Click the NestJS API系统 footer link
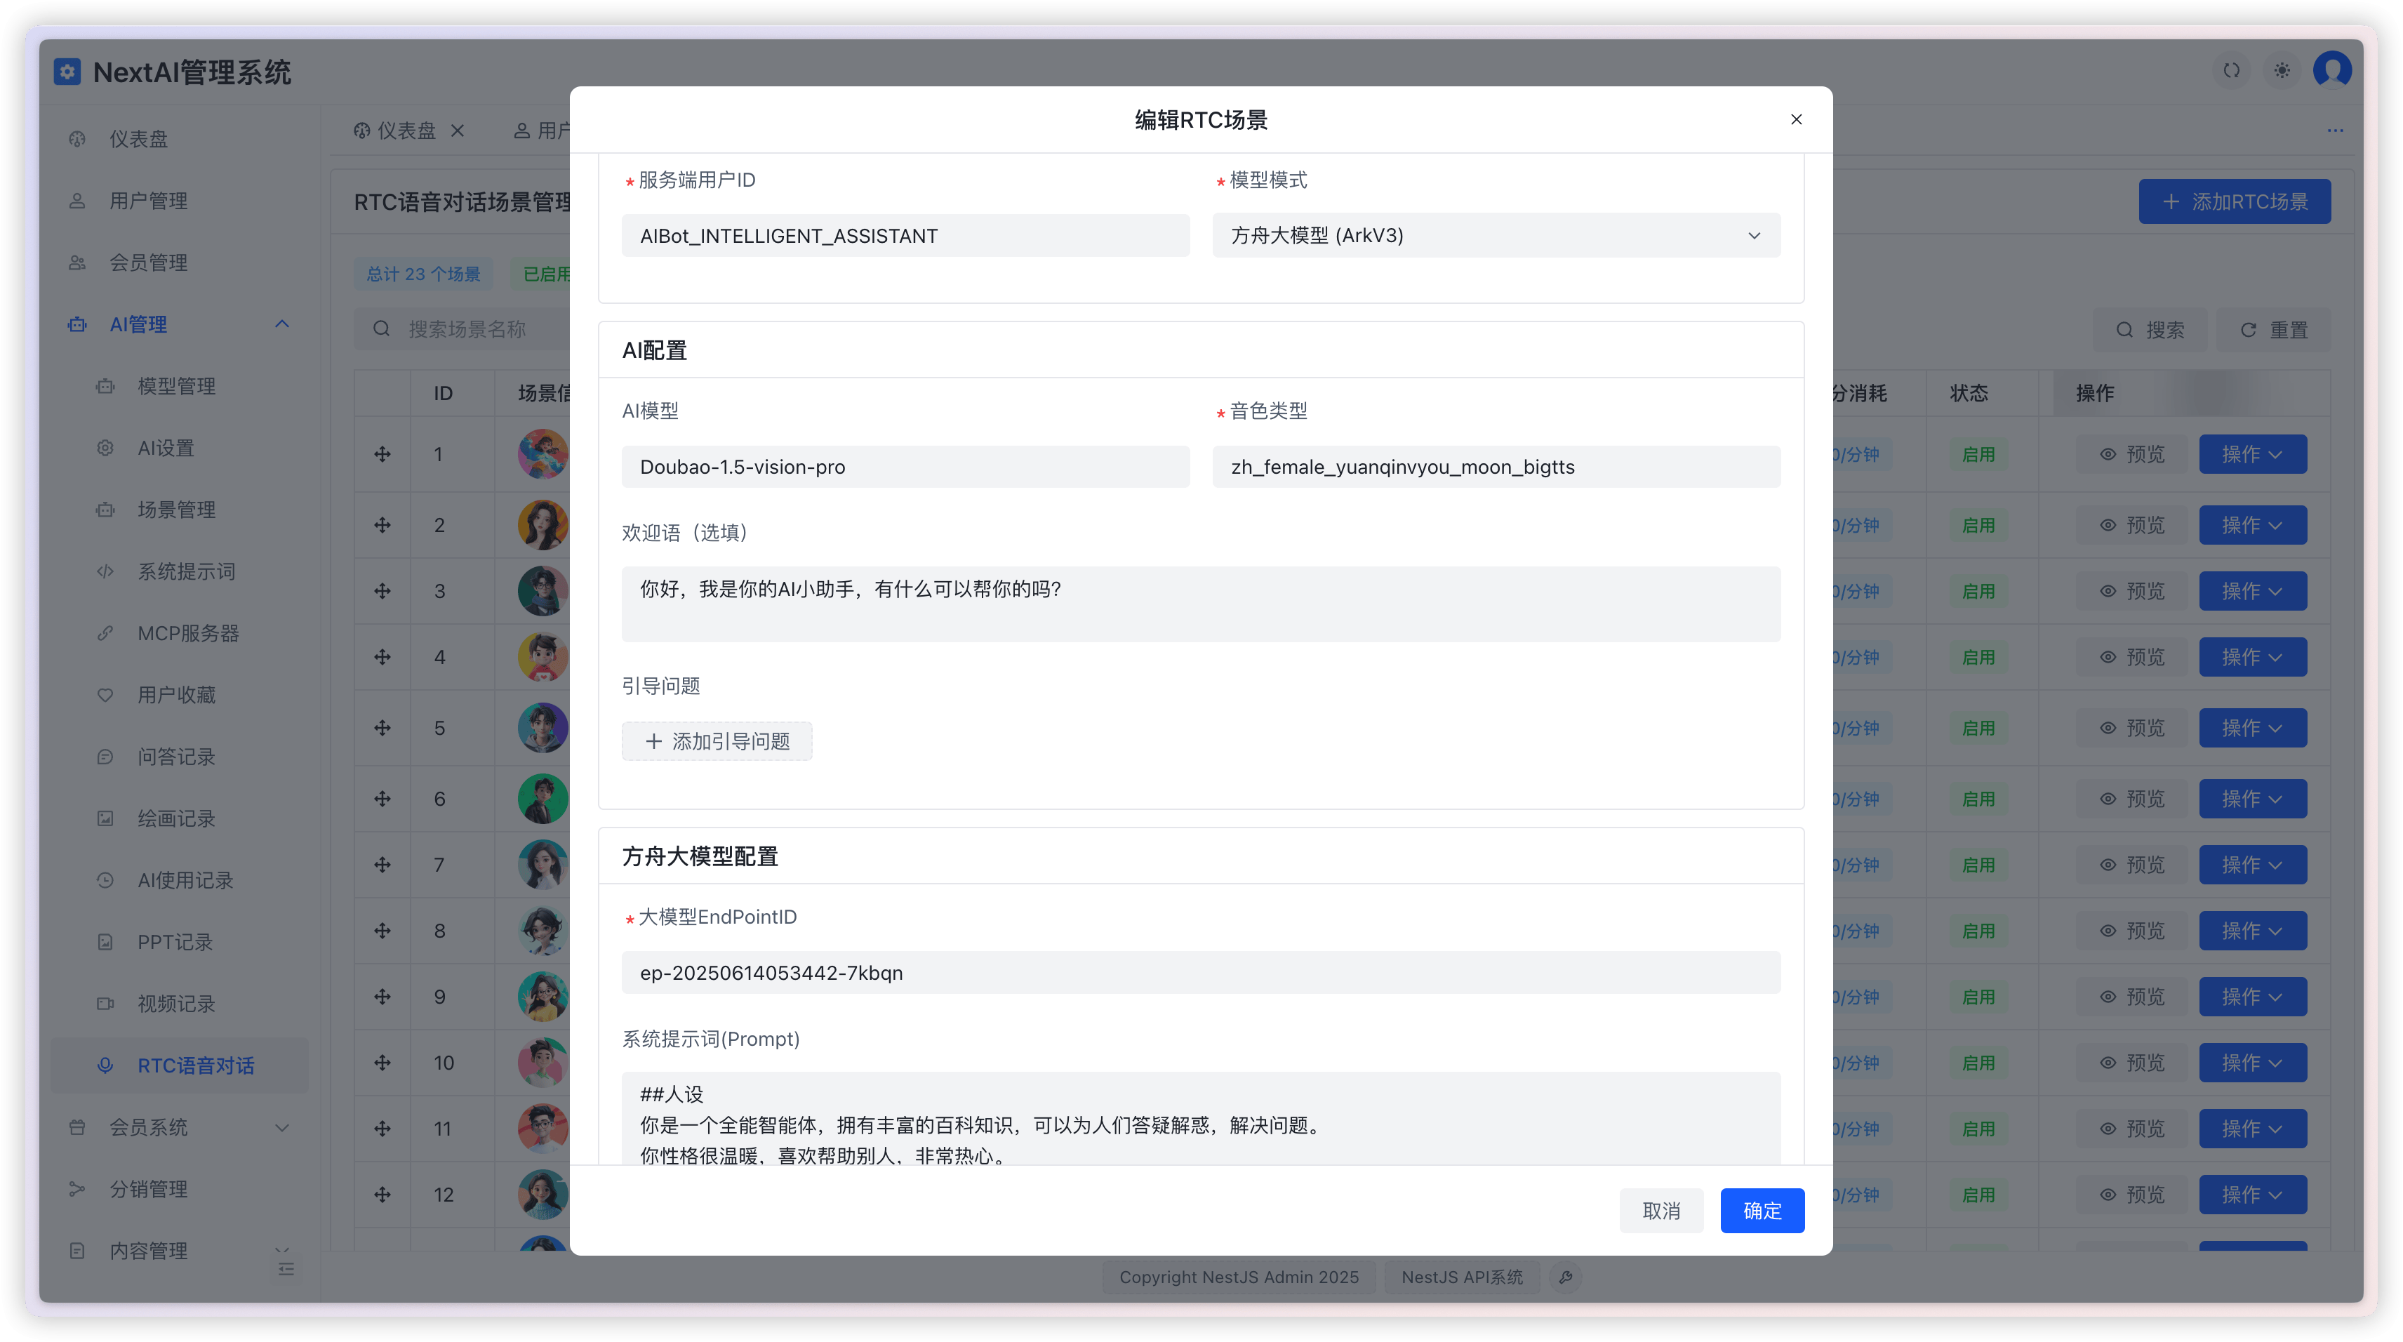The image size is (2403, 1342). click(x=1462, y=1277)
